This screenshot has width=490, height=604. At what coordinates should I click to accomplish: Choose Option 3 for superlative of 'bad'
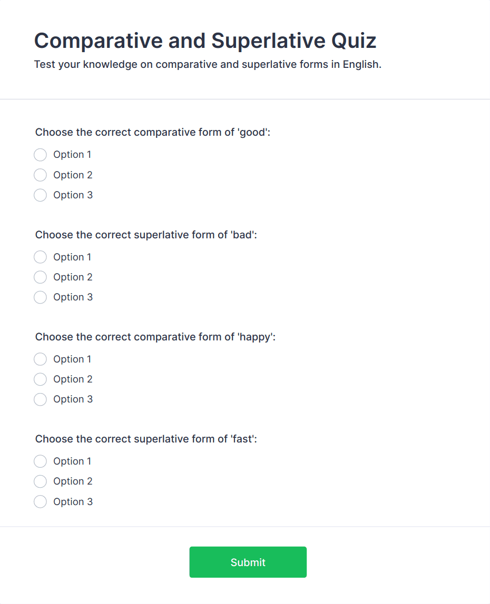[41, 297]
